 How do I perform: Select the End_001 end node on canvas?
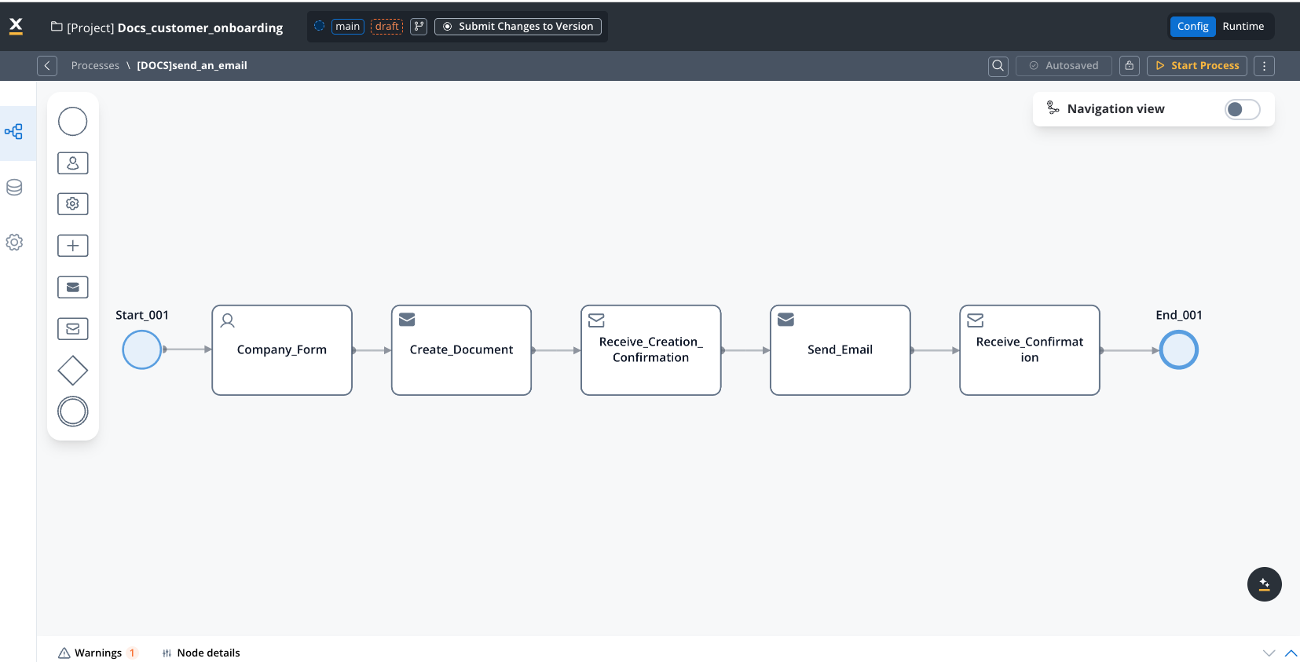(1179, 350)
